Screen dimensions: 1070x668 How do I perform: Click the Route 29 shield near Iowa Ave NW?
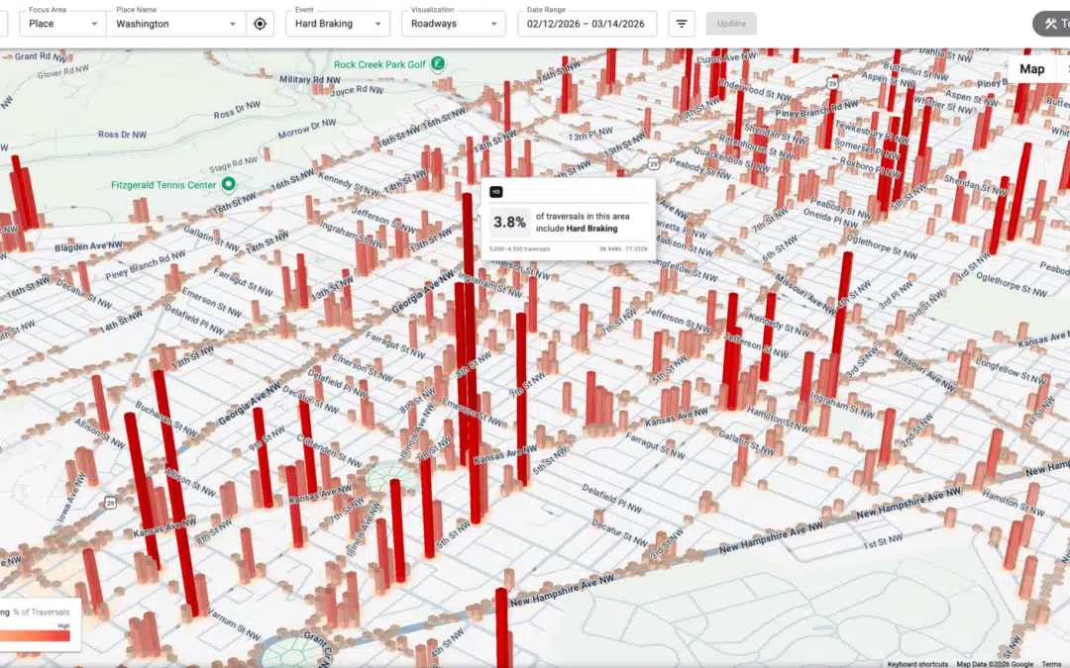111,503
